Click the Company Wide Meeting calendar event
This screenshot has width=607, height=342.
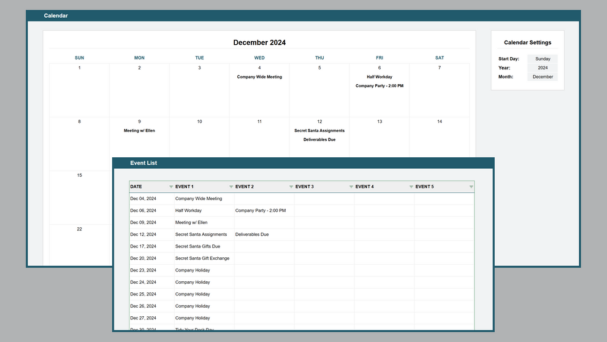coord(259,77)
